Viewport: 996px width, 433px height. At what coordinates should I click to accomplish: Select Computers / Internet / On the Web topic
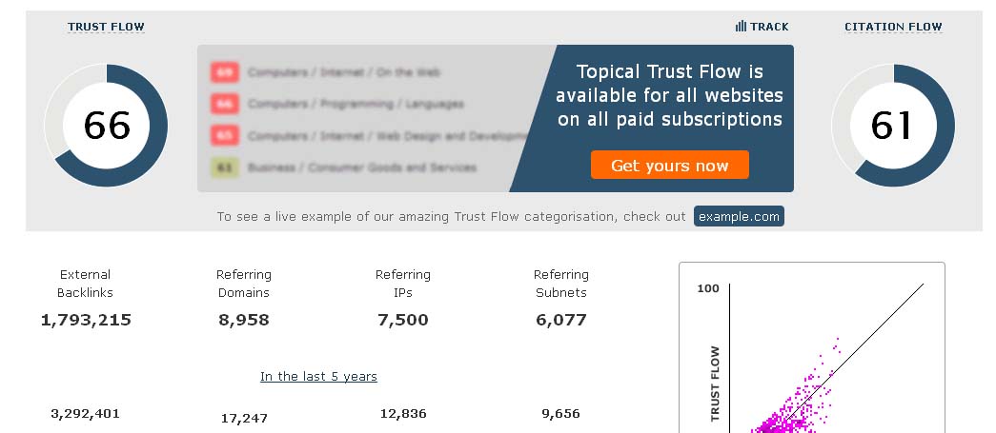[x=344, y=72]
